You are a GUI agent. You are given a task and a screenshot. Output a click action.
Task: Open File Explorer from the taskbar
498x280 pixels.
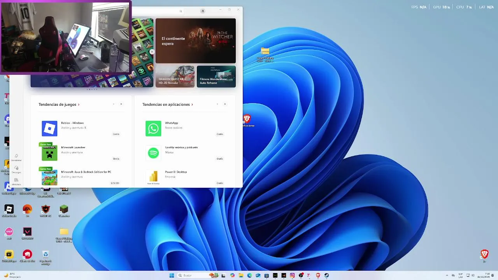[241, 275]
